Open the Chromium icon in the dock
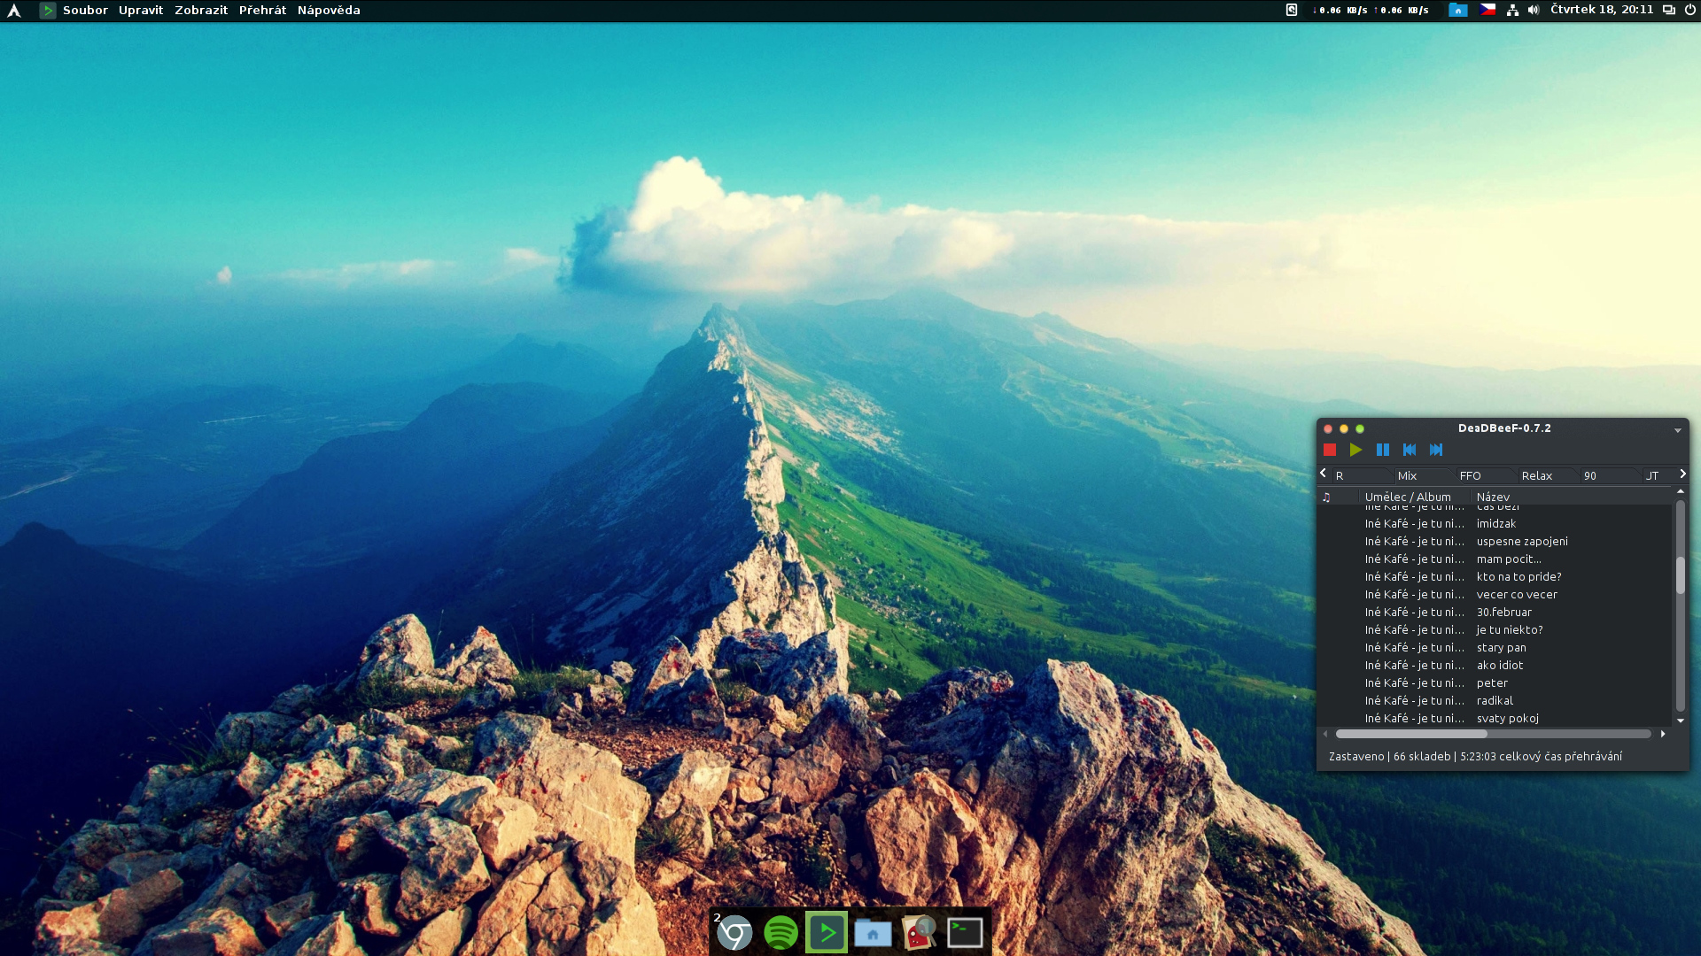Image resolution: width=1701 pixels, height=956 pixels. click(x=734, y=932)
